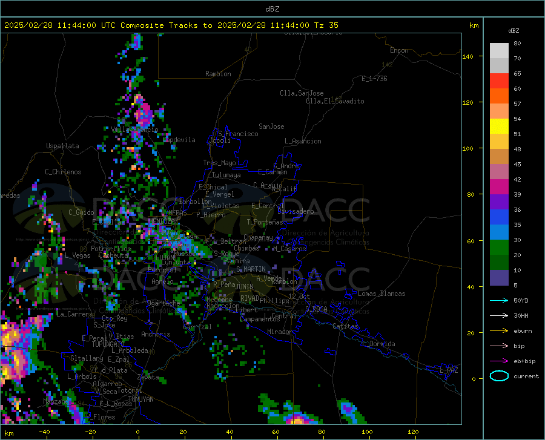Click the km unit label at bottom left
The width and height of the screenshot is (545, 440).
8,433
